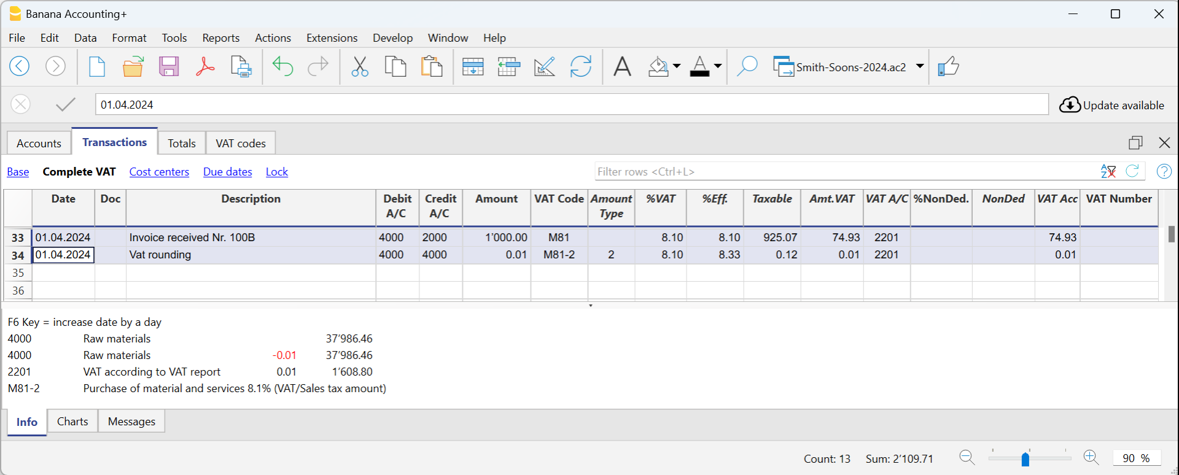This screenshot has height=475, width=1179.
Task: Open the Cost centers view link
Action: point(159,172)
